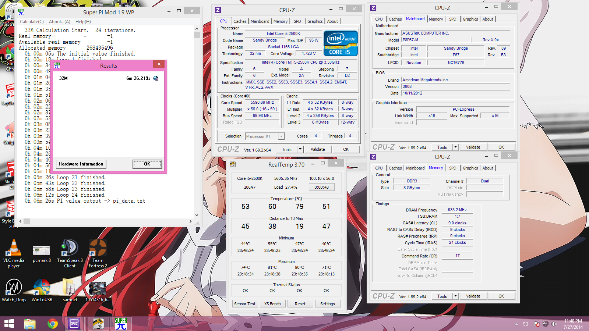Image resolution: width=589 pixels, height=331 pixels.
Task: Click the Super PI horizontal scrollbar right arrow
Action: click(190, 221)
